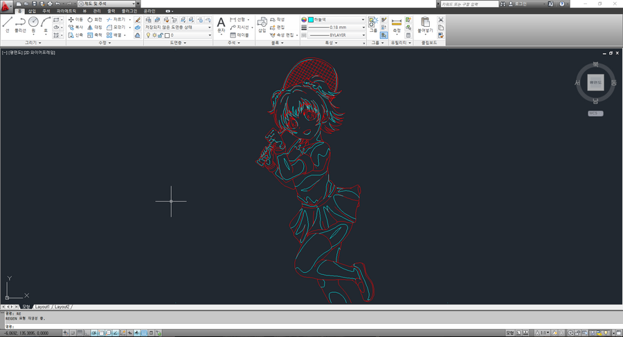Viewport: 623px width, 337px height.
Task: Choose the Stretch (신축) command
Action: [75, 35]
